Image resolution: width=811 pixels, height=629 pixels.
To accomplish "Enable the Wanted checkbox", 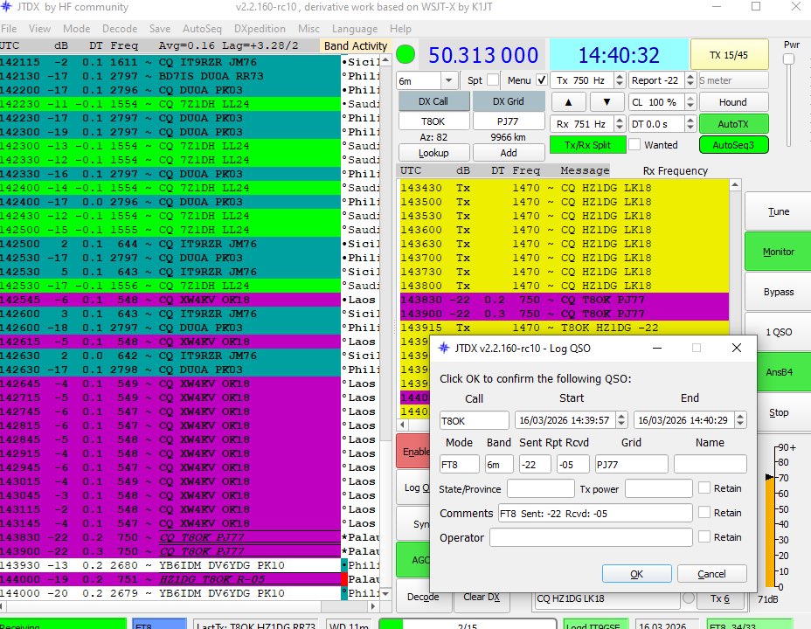I will pyautogui.click(x=634, y=145).
